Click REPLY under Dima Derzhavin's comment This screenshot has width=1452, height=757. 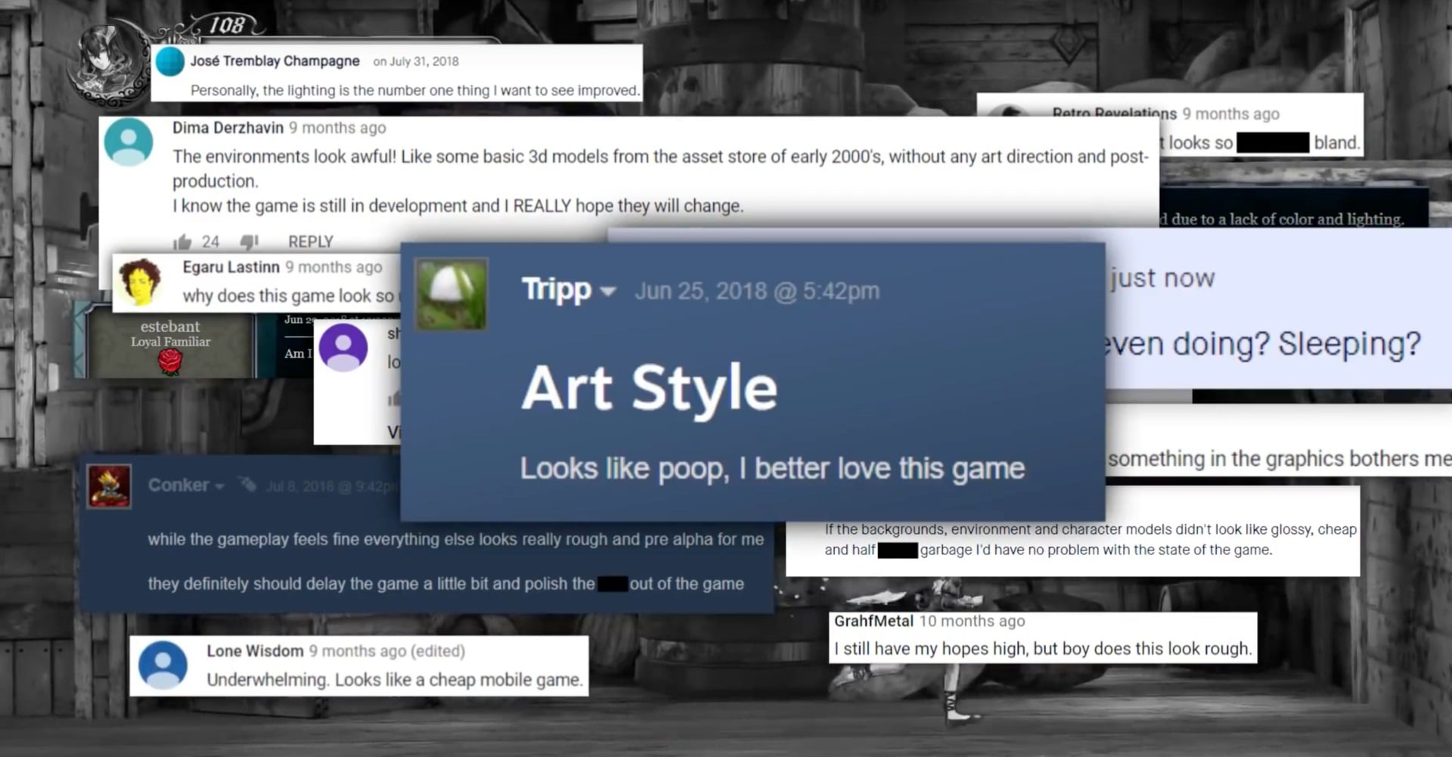309,241
